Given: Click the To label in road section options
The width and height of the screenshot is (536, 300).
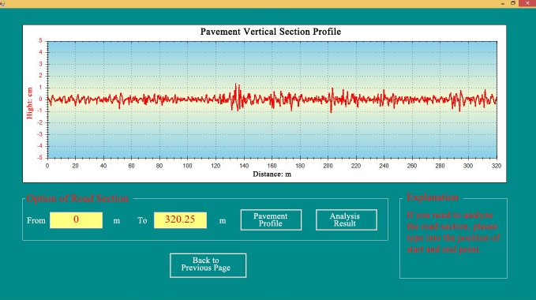Looking at the screenshot, I should 142,220.
